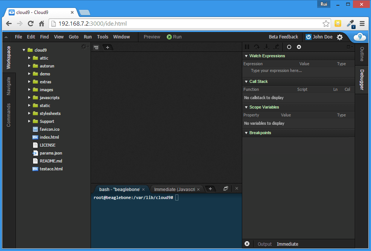Toggle the breakpoints enabled circle icon
The height and width of the screenshot is (251, 371).
coord(289,47)
